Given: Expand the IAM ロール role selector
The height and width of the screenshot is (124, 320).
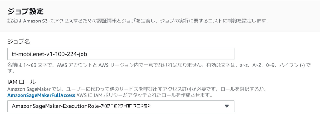Looking at the screenshot, I should (x=121, y=106).
